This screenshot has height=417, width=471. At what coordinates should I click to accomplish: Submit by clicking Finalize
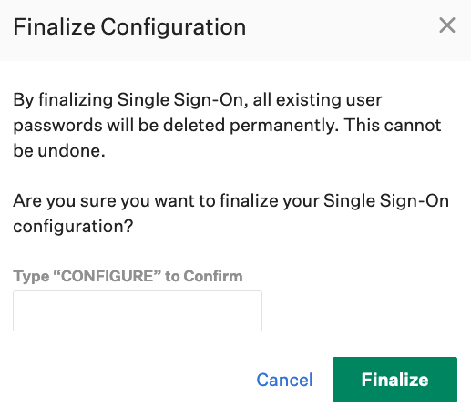click(x=394, y=380)
